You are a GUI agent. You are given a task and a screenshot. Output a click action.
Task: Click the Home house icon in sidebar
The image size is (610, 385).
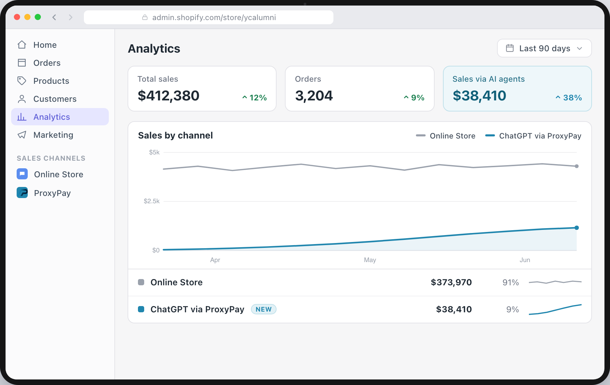pyautogui.click(x=22, y=45)
